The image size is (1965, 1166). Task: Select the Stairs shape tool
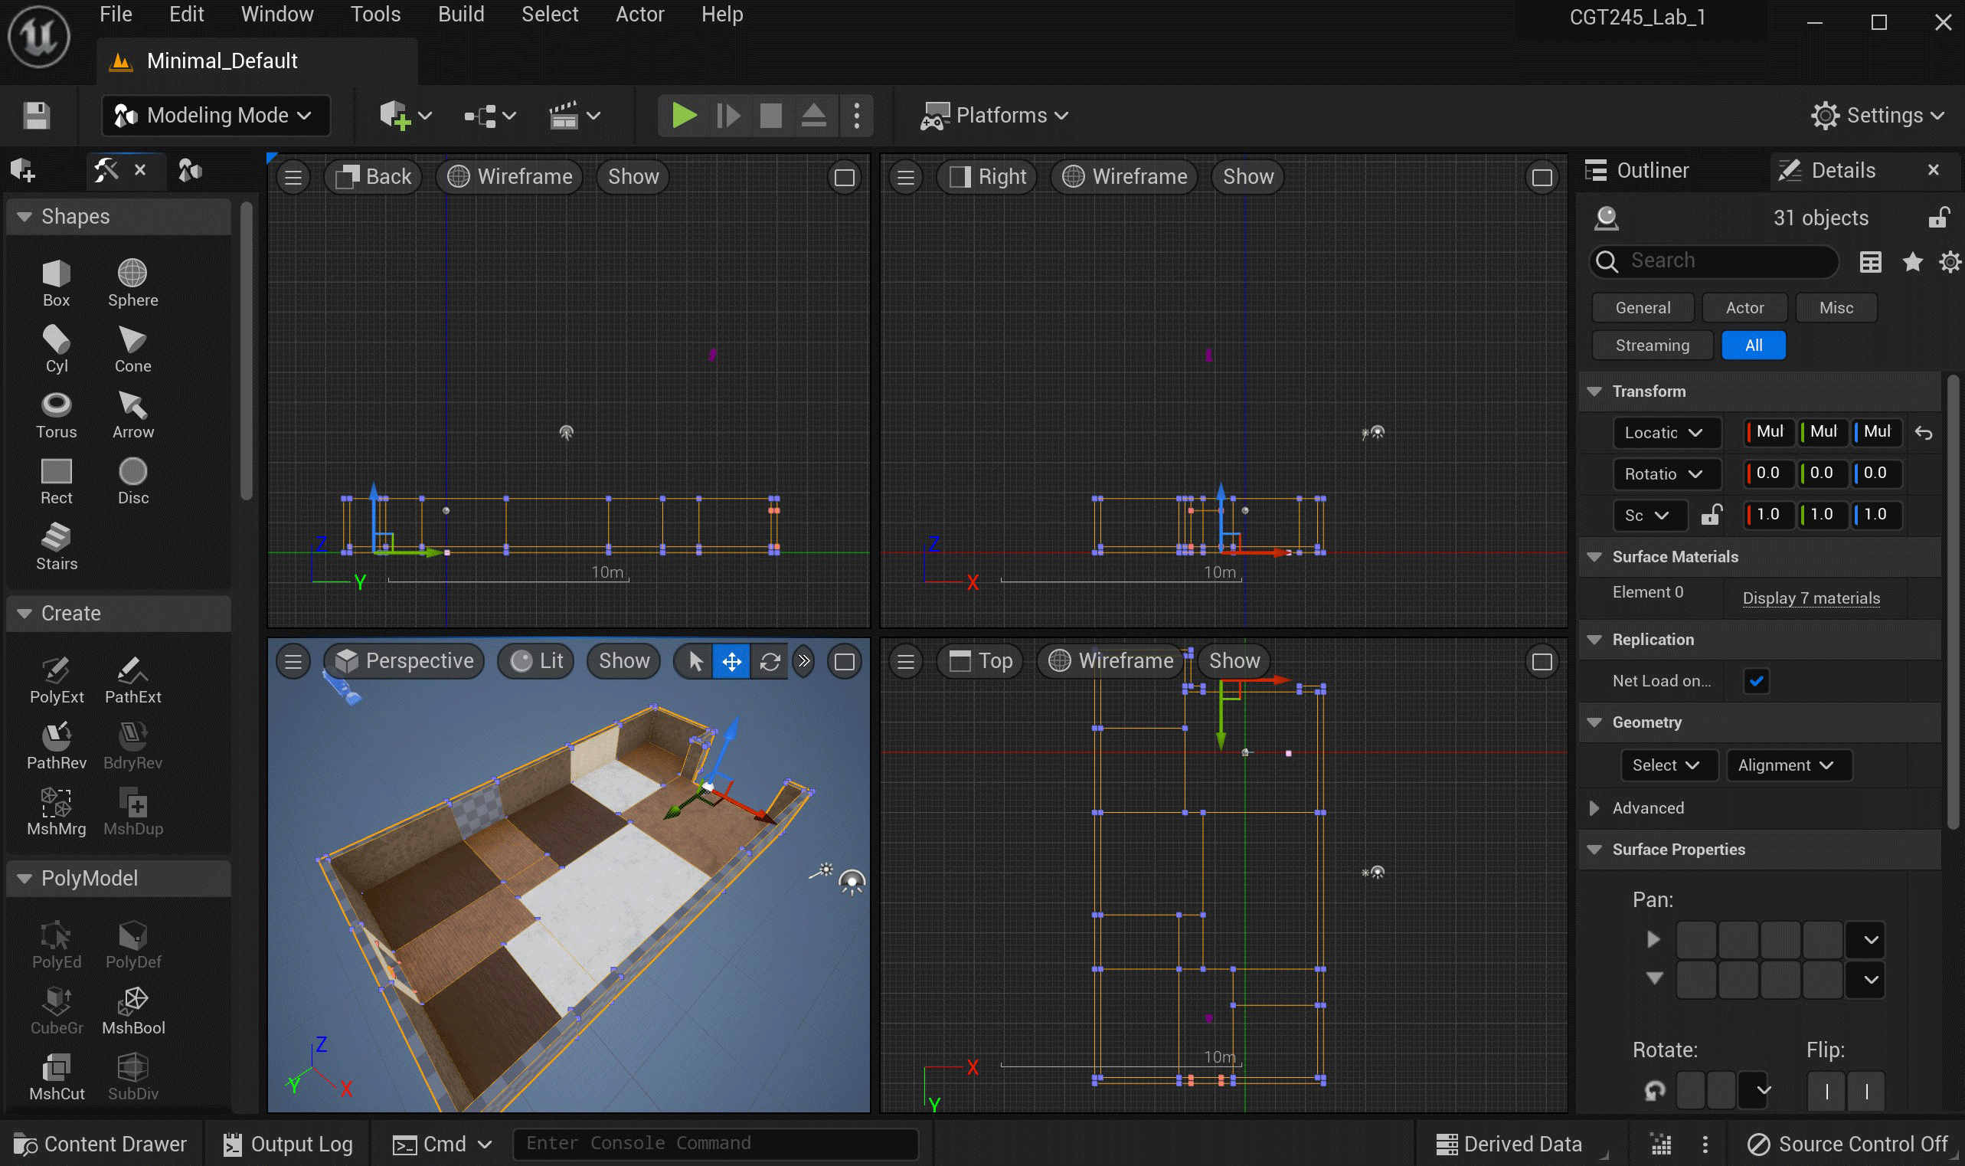56,546
